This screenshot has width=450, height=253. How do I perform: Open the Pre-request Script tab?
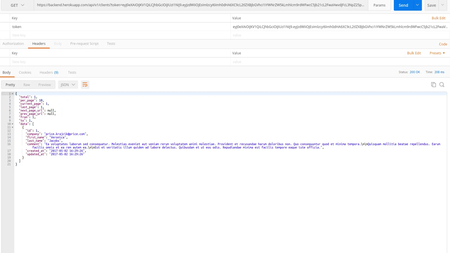tap(84, 44)
